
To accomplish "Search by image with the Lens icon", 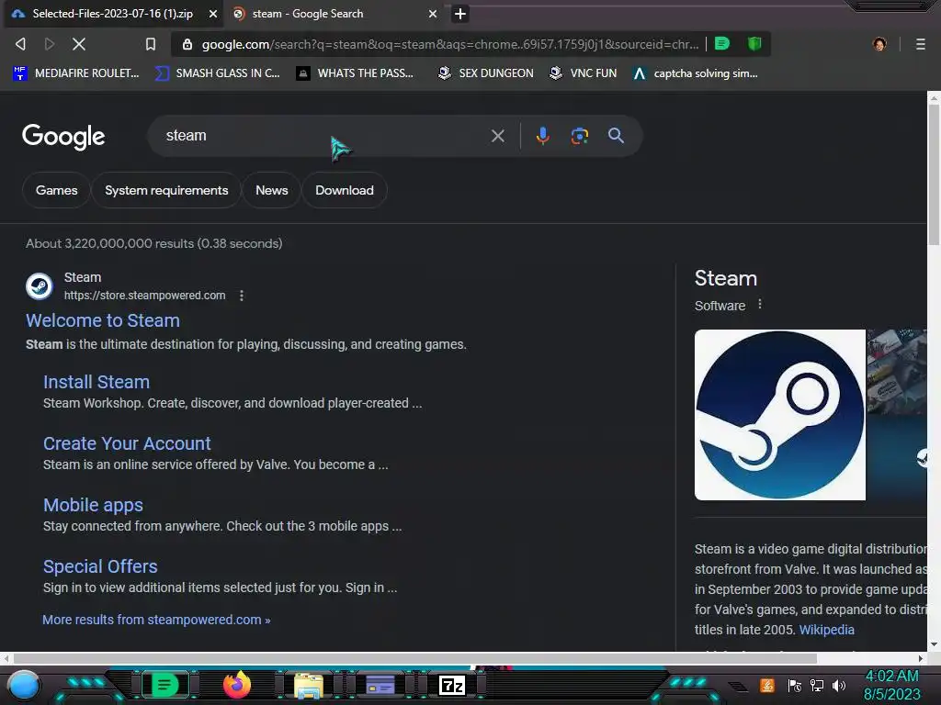I will (x=579, y=136).
